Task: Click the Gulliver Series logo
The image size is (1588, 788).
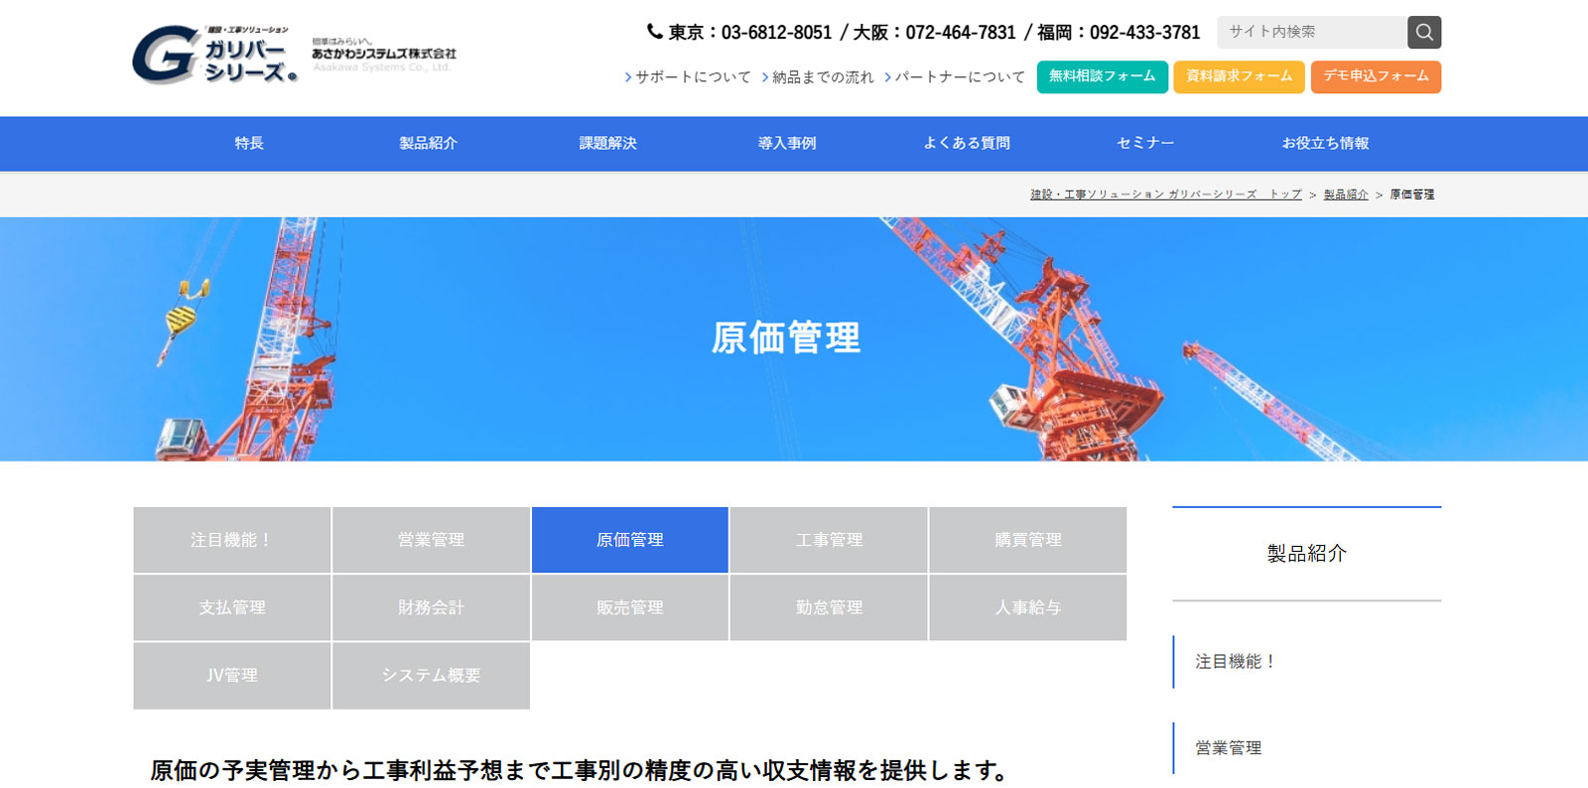Action: [215, 55]
